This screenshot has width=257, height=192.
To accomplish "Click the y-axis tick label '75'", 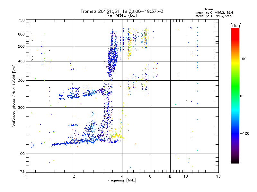I will click(x=22, y=172).
